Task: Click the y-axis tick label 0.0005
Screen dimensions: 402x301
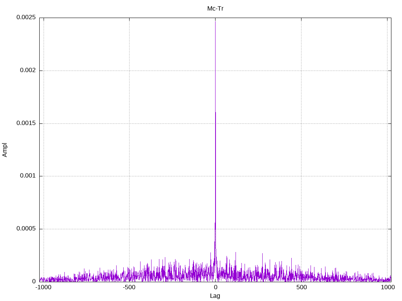Action: (26, 228)
